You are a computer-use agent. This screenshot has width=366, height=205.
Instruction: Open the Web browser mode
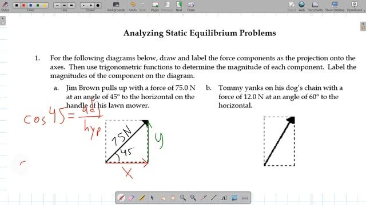[301, 6]
